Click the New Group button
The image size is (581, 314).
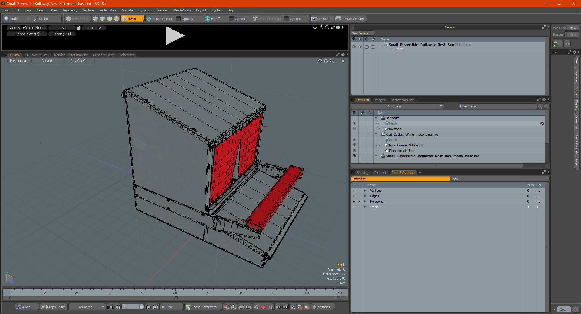(x=363, y=33)
